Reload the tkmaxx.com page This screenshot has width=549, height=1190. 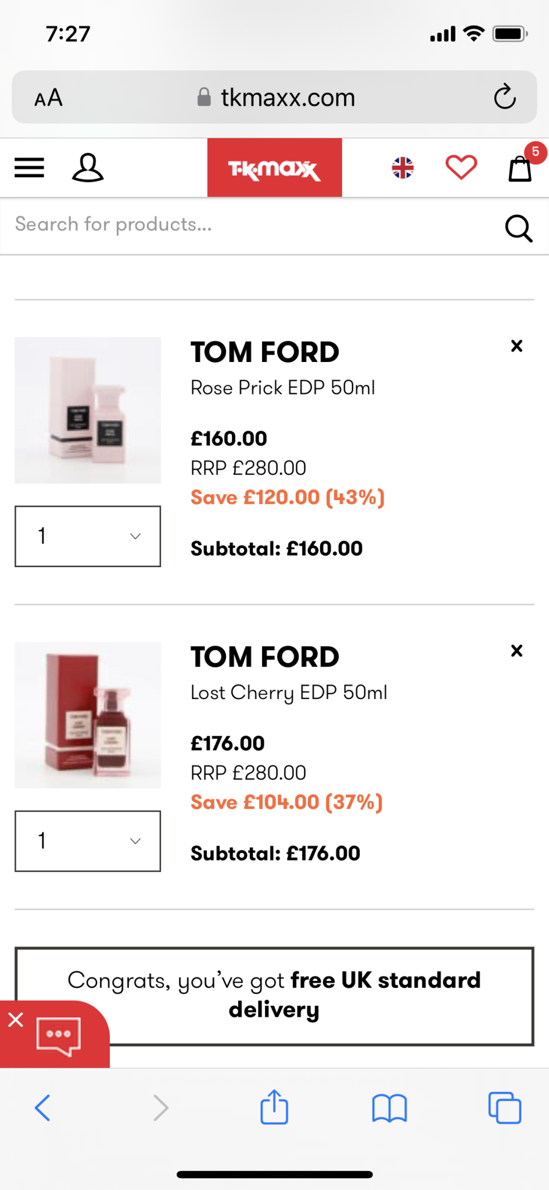coord(504,97)
